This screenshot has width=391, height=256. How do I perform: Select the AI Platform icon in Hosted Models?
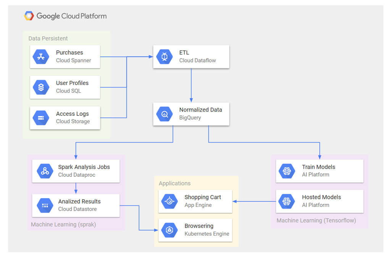[x=287, y=201]
